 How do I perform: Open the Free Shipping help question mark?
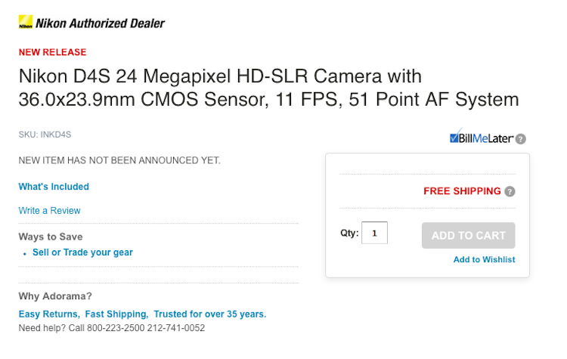(510, 192)
